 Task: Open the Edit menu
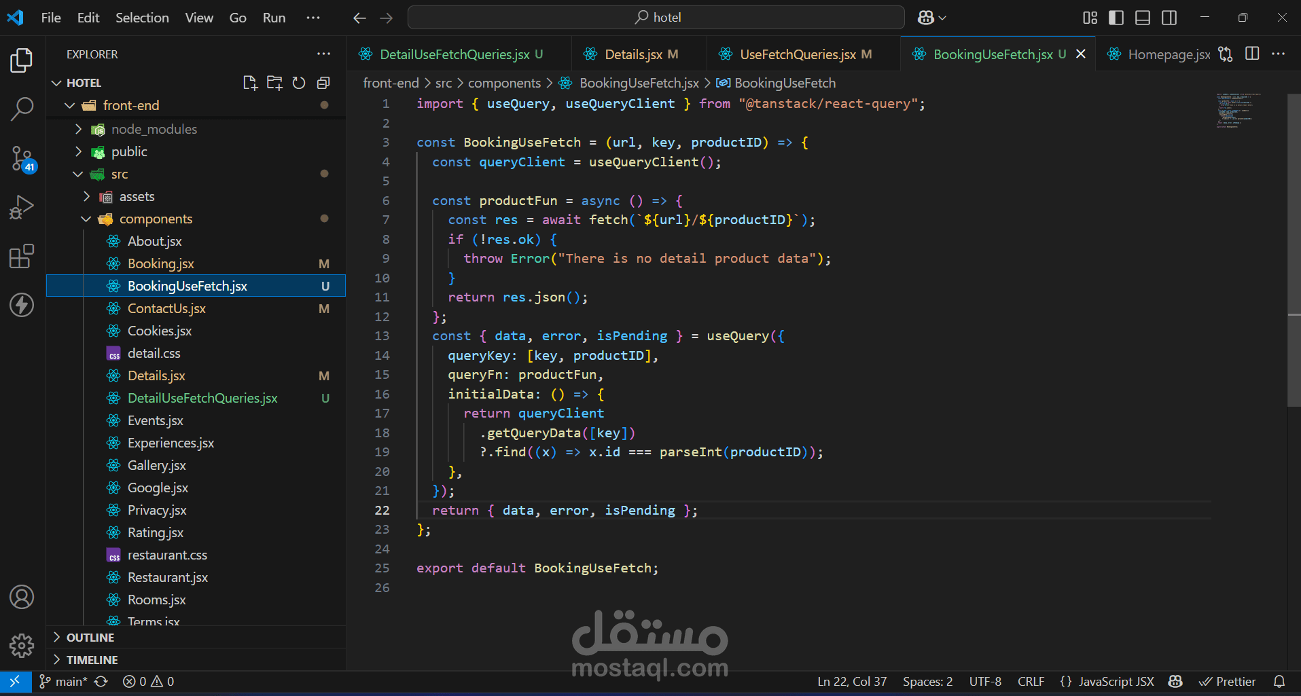[x=88, y=18]
